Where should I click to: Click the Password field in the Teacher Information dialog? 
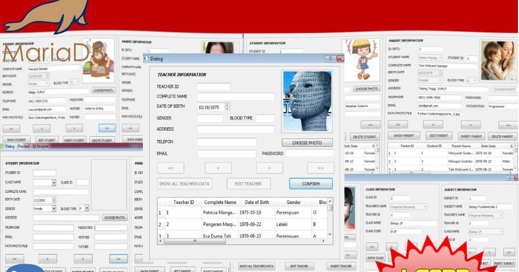pos(309,153)
